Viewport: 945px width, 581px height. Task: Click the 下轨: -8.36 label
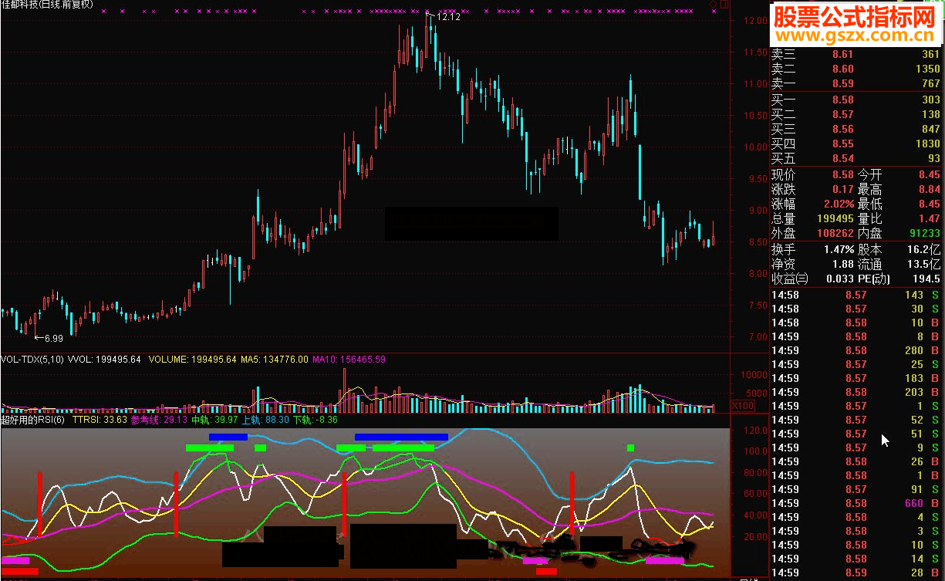tap(316, 420)
